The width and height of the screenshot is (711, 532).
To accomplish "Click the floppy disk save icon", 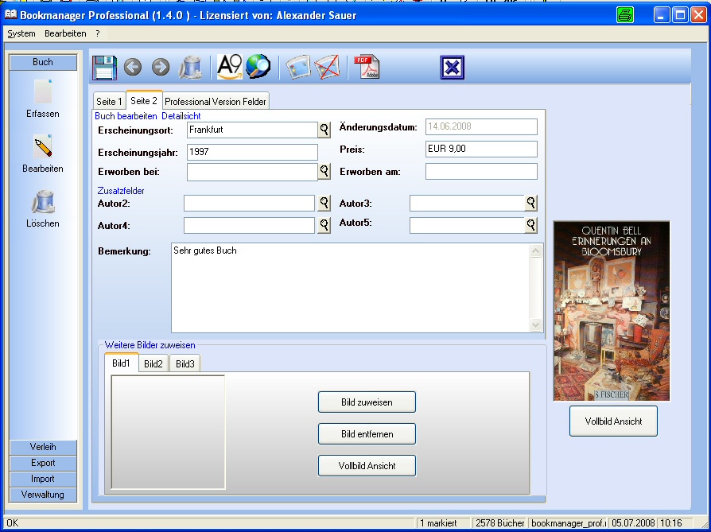I will point(105,68).
